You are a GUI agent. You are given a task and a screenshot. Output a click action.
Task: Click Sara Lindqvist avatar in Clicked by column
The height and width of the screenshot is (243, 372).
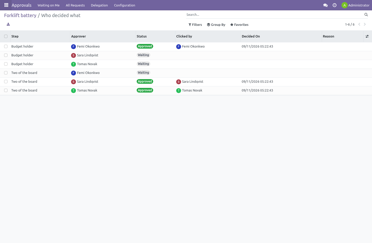pos(179,82)
